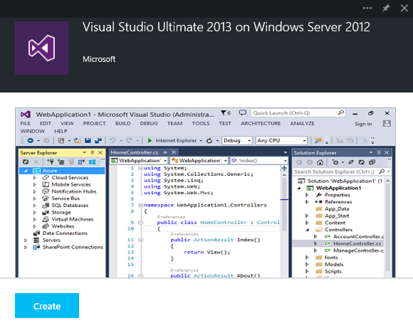This screenshot has width=413, height=323.
Task: Open the ellipsis more options menu
Action: pyautogui.click(x=367, y=8)
